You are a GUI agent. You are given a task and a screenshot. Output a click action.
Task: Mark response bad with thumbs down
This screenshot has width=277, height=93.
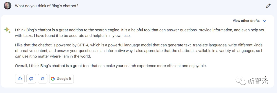pyautogui.click(x=31, y=78)
